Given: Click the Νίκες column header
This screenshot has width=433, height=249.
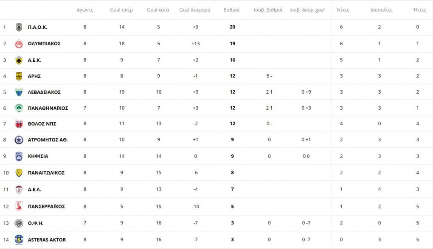Looking at the screenshot, I should click(x=343, y=10).
